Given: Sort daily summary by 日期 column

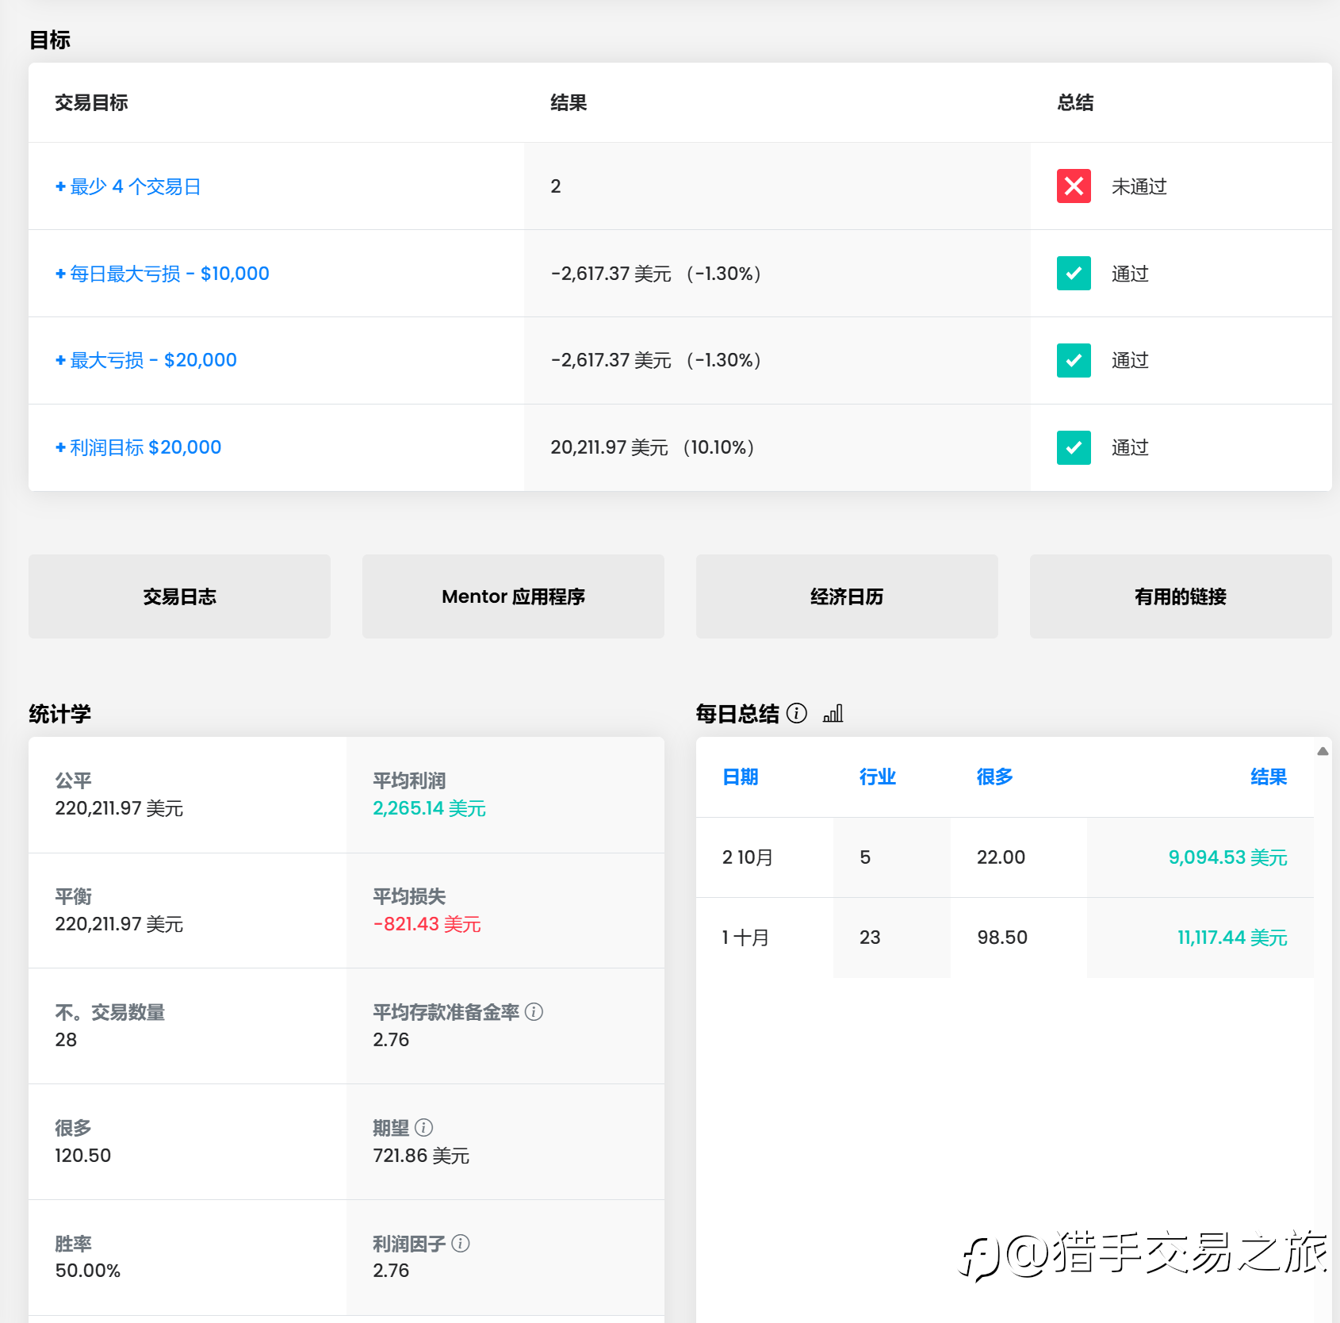Looking at the screenshot, I should tap(741, 777).
